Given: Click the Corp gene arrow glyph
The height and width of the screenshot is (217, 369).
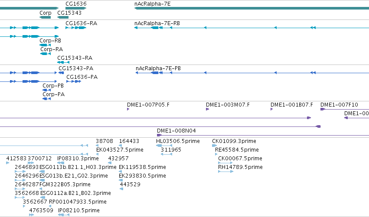Looking at the screenshot, I should [x=45, y=17].
